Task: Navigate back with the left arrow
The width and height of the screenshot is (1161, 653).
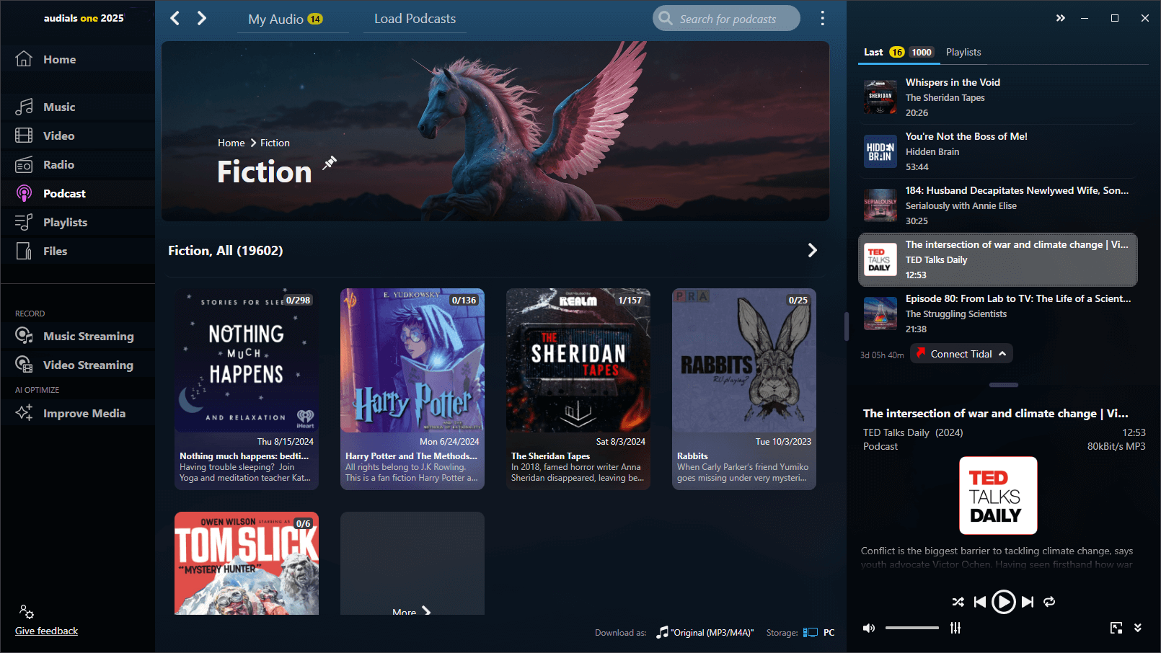Action: point(175,19)
